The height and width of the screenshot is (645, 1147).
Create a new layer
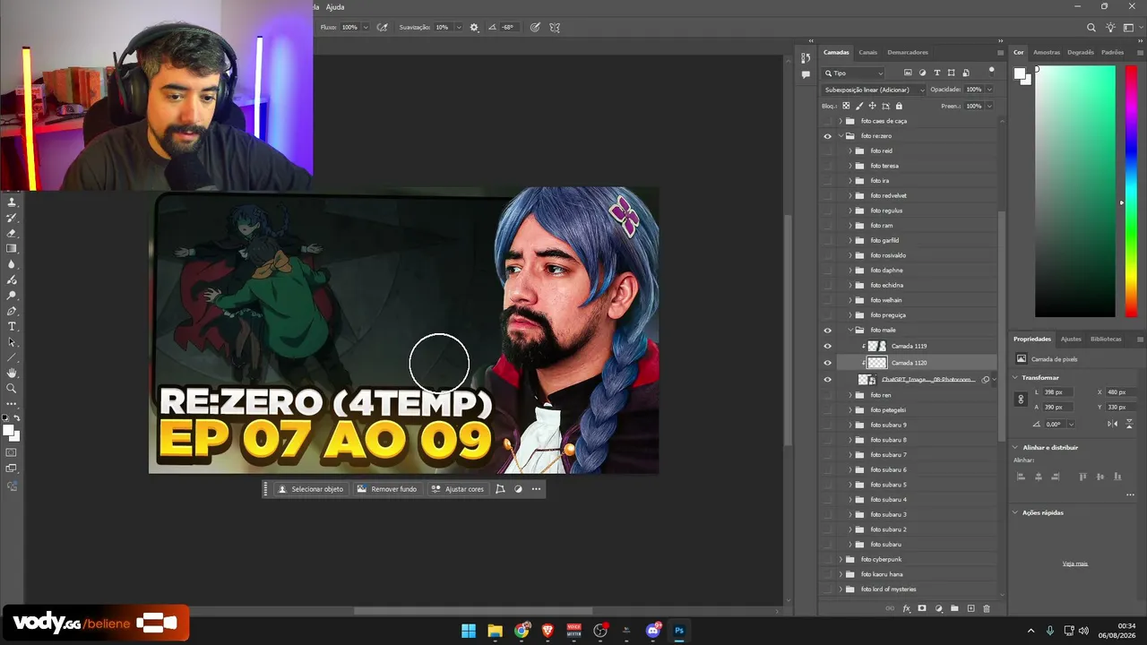(x=970, y=608)
